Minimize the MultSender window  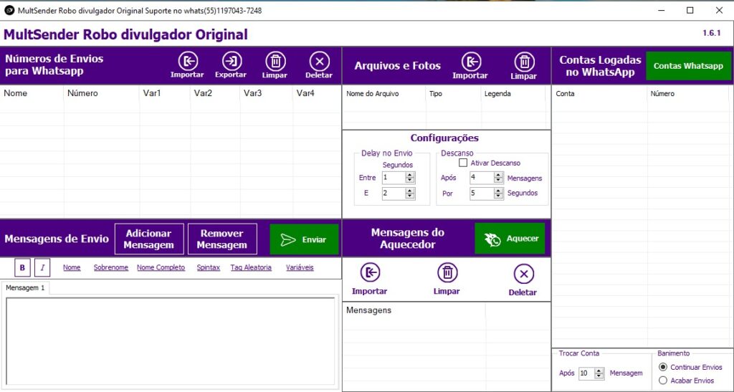[662, 10]
